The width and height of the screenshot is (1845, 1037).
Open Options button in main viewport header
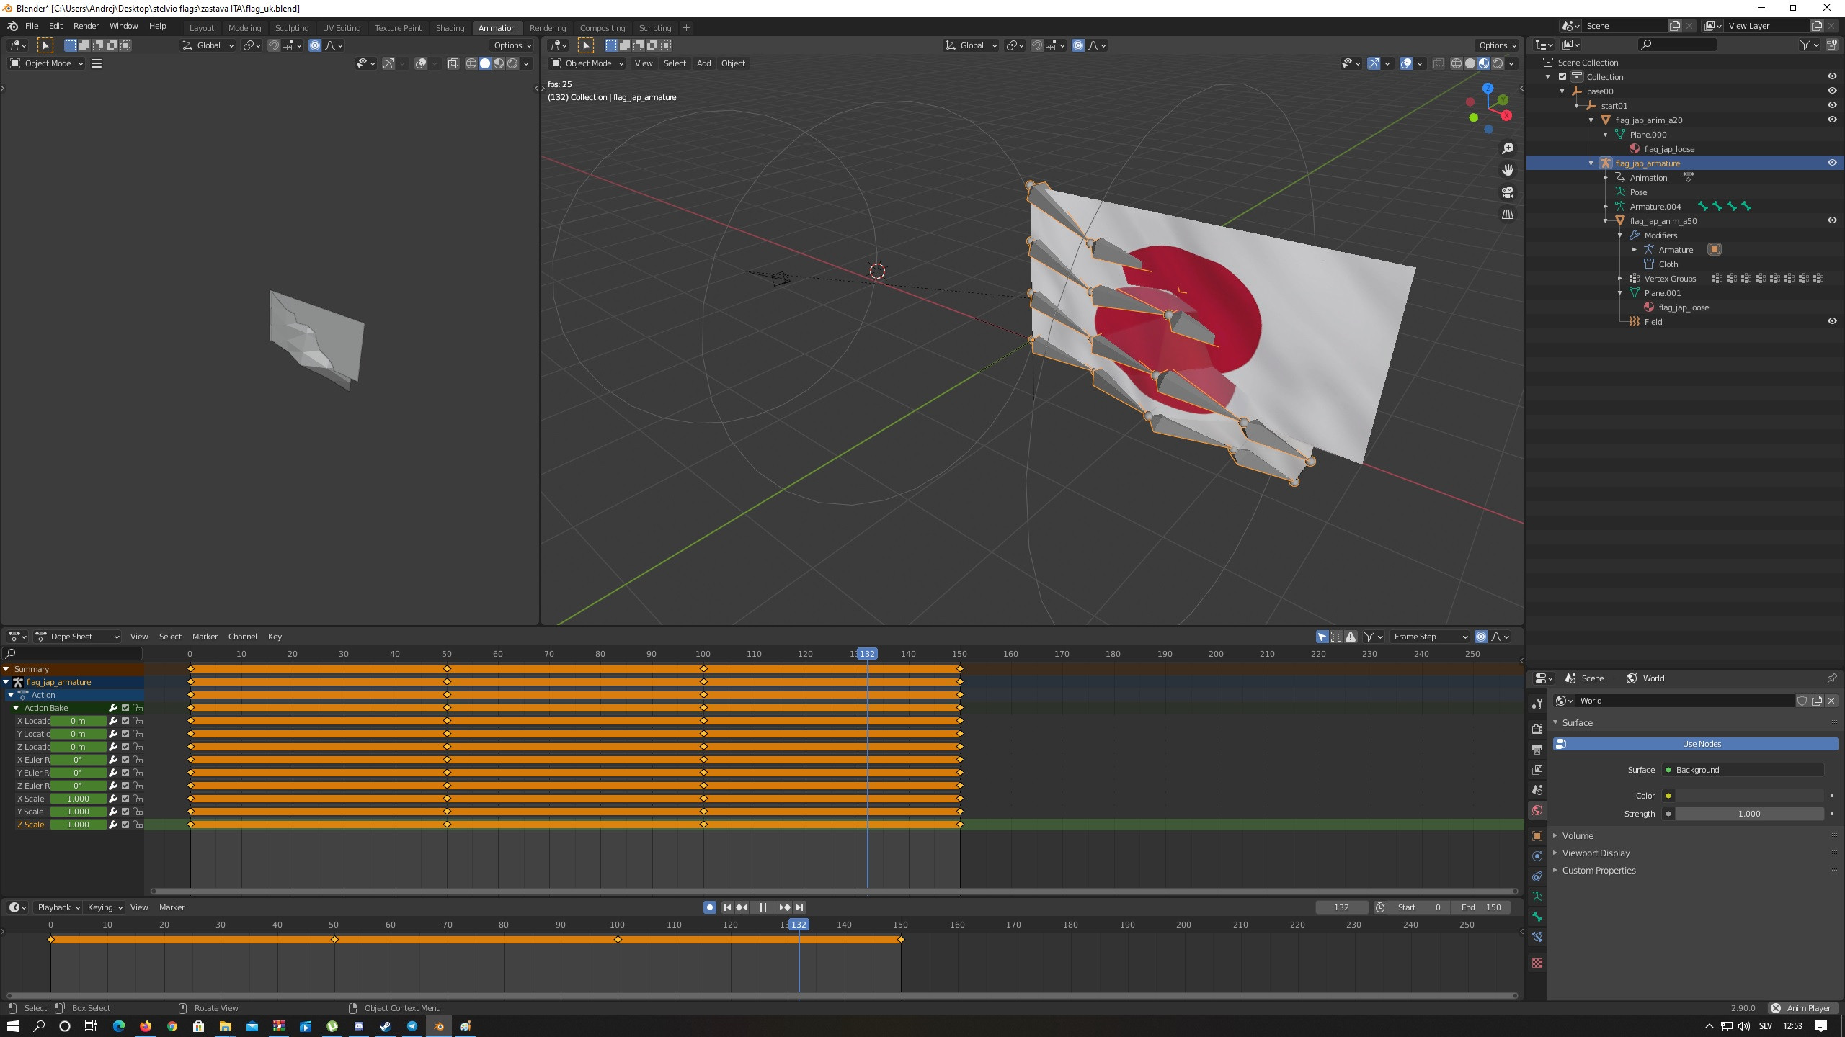(1496, 45)
